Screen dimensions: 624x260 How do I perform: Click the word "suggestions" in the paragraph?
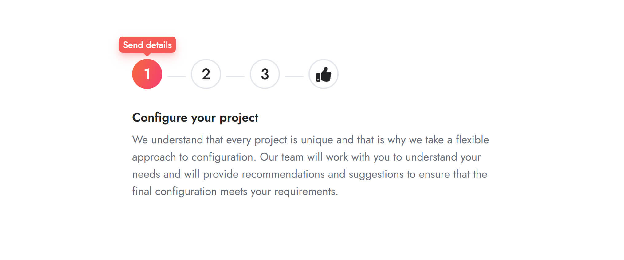(x=376, y=174)
